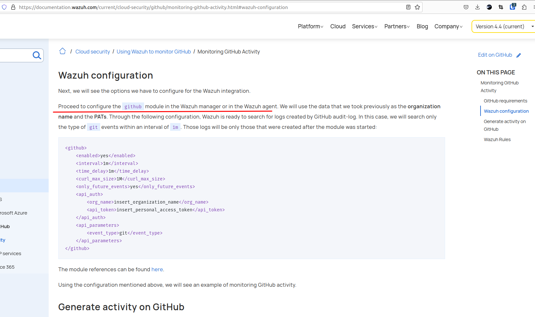Viewport: 535px width, 317px height.
Task: Go to the documentation home breadcrumb icon
Action: coord(62,51)
